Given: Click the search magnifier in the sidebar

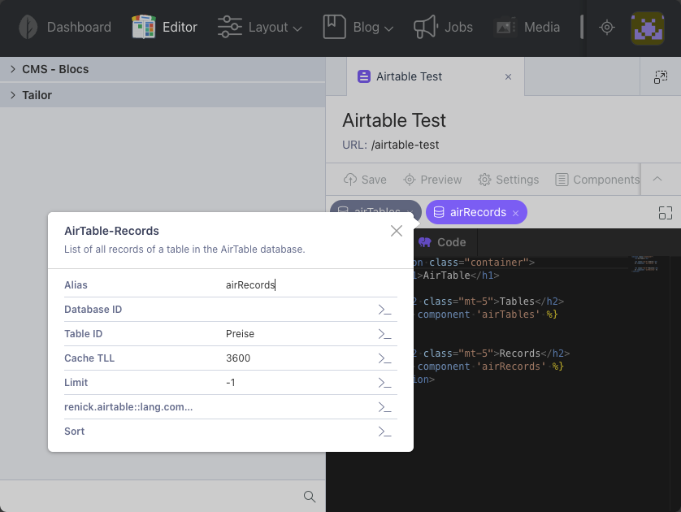Looking at the screenshot, I should [x=310, y=497].
